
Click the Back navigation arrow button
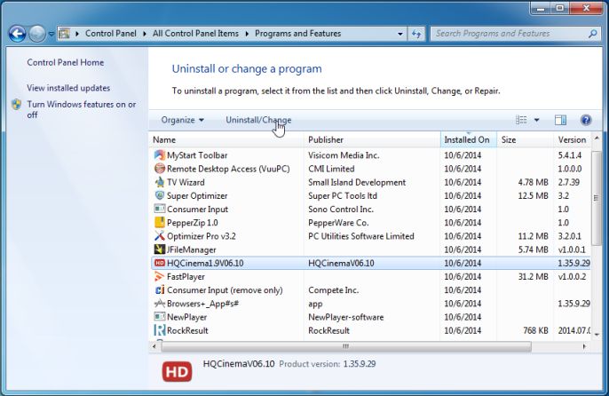click(x=17, y=34)
